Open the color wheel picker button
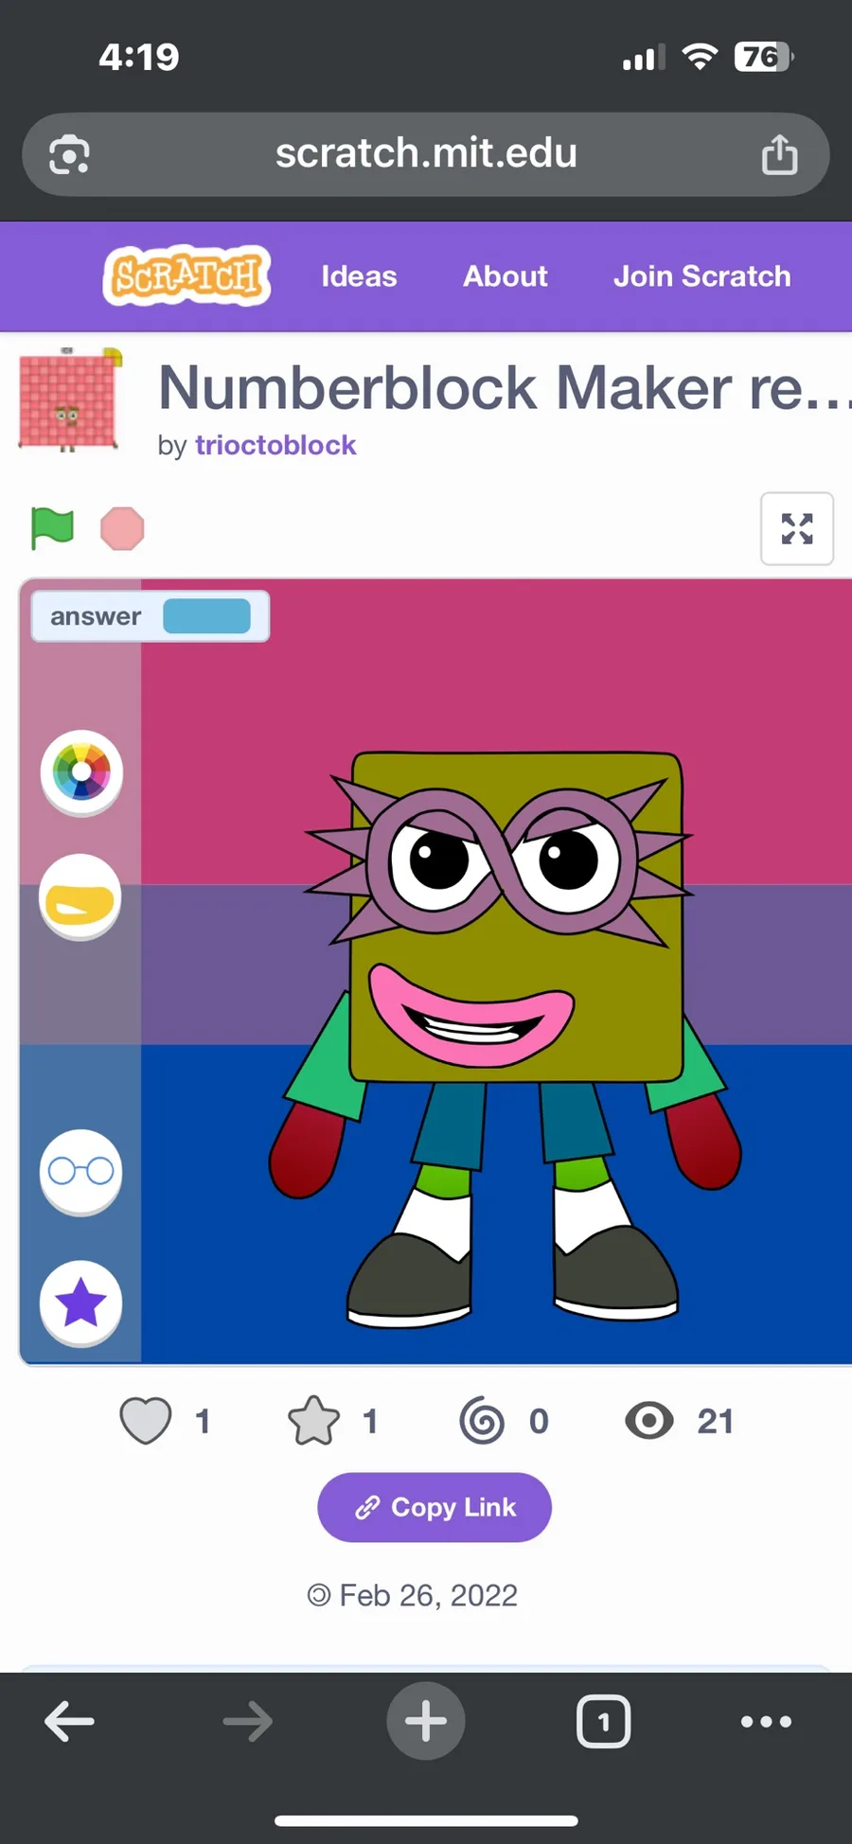 (81, 772)
